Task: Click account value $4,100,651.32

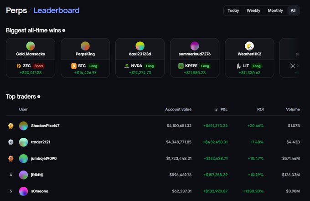Action: [179, 126]
